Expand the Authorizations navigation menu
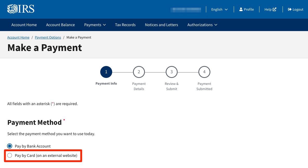Screen dimensions: 308x168 (202, 25)
